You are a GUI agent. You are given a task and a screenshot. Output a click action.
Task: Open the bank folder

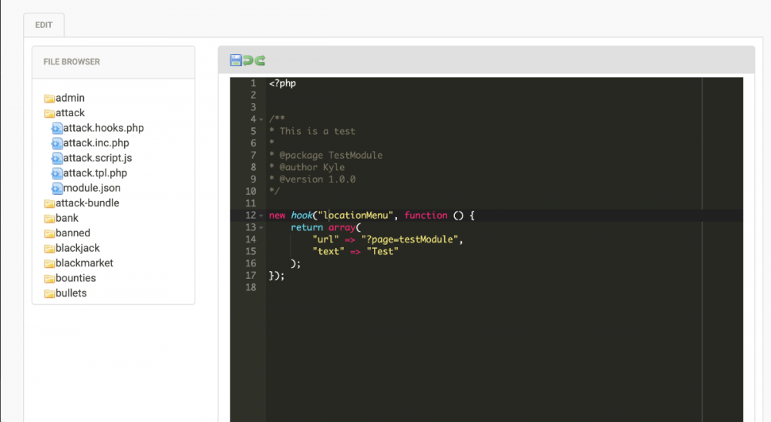coord(67,218)
